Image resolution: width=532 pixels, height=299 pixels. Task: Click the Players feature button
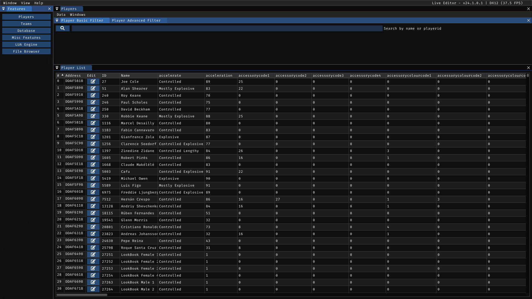26,17
